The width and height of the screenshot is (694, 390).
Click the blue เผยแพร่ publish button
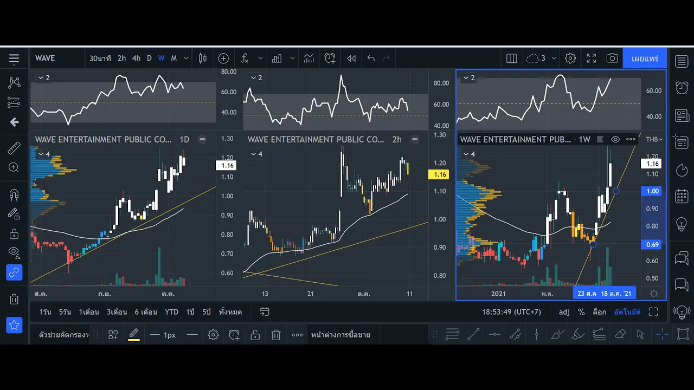click(x=645, y=58)
